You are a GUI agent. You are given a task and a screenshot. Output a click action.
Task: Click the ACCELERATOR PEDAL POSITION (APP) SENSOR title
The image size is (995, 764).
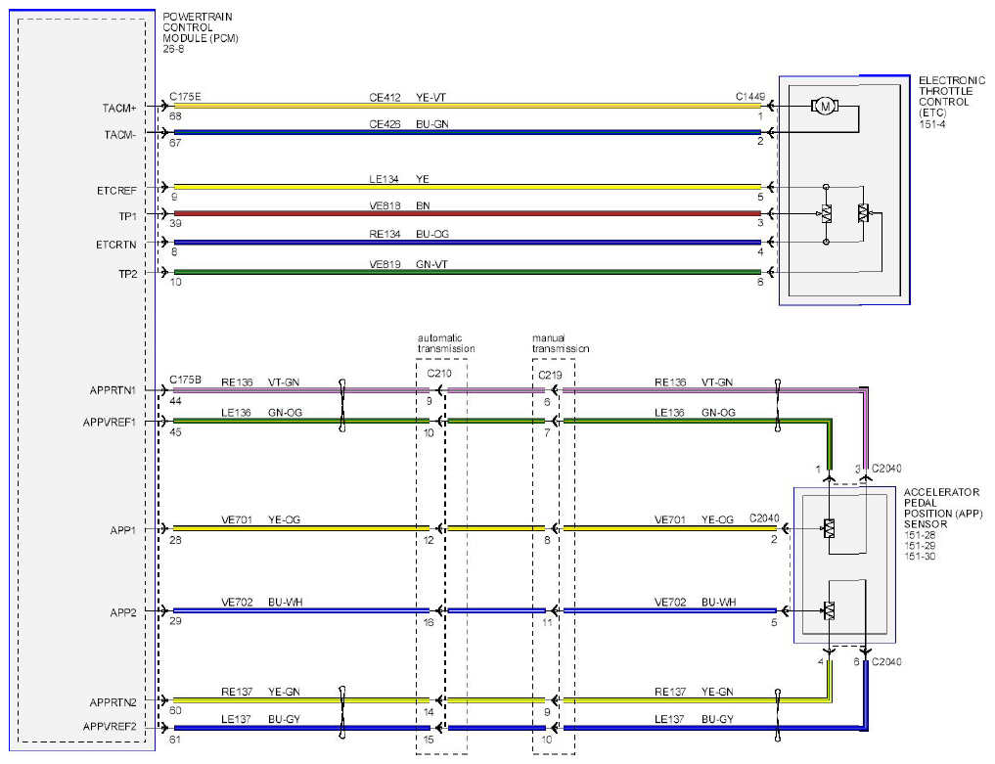click(x=943, y=508)
